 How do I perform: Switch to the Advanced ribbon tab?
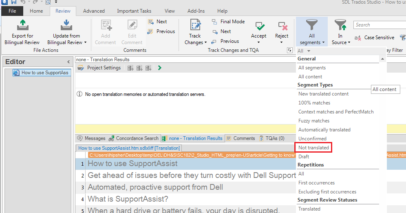(94, 11)
